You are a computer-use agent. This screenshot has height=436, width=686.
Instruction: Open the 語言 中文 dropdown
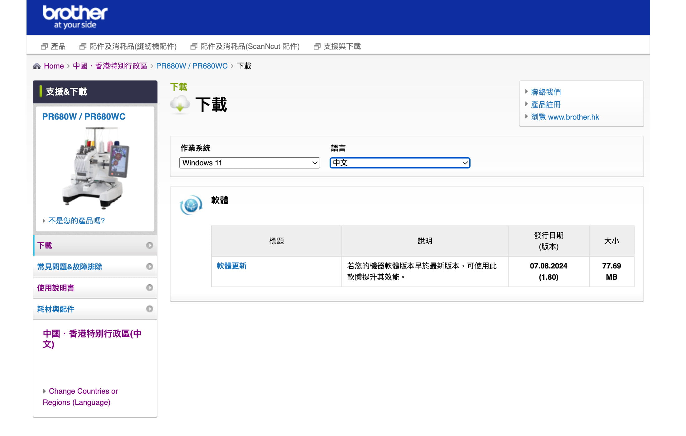(x=400, y=163)
